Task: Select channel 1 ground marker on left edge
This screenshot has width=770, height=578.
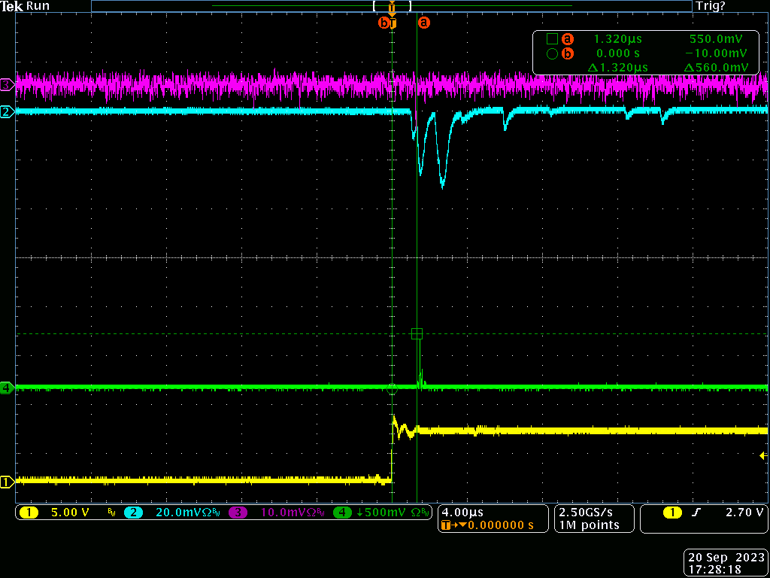Action: click(x=7, y=482)
